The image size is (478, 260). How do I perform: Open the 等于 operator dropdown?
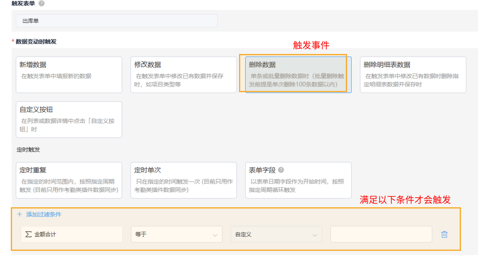177,234
